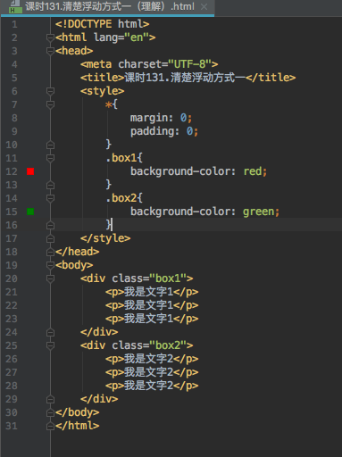Click the closing html fold marker line 31
342x457 pixels.
[50, 426]
